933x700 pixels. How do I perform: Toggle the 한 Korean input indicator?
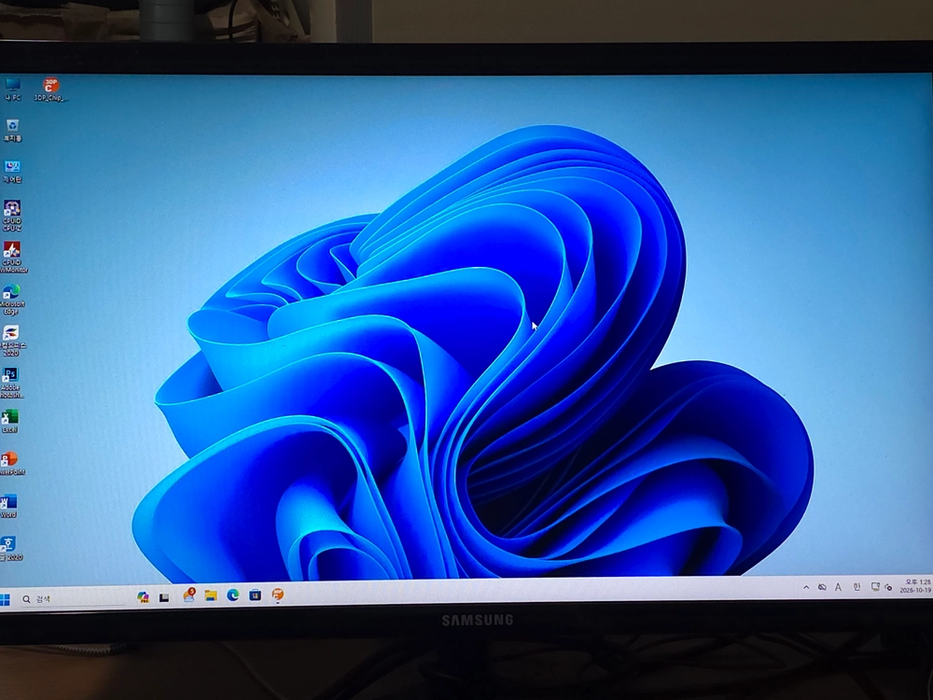point(856,586)
